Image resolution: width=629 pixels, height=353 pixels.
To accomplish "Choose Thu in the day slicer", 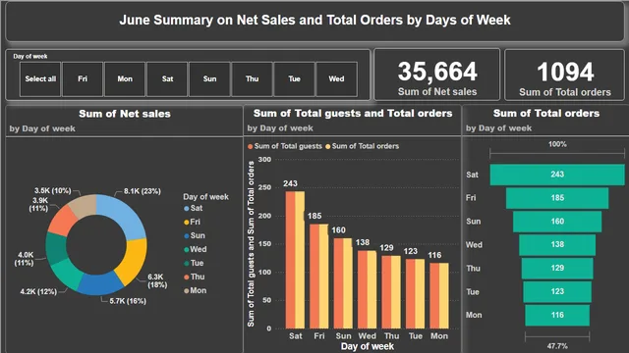I will pos(252,79).
